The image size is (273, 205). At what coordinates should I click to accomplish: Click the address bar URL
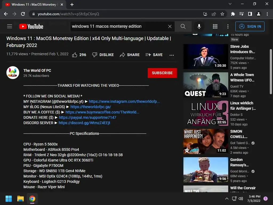pyautogui.click(x=68, y=14)
